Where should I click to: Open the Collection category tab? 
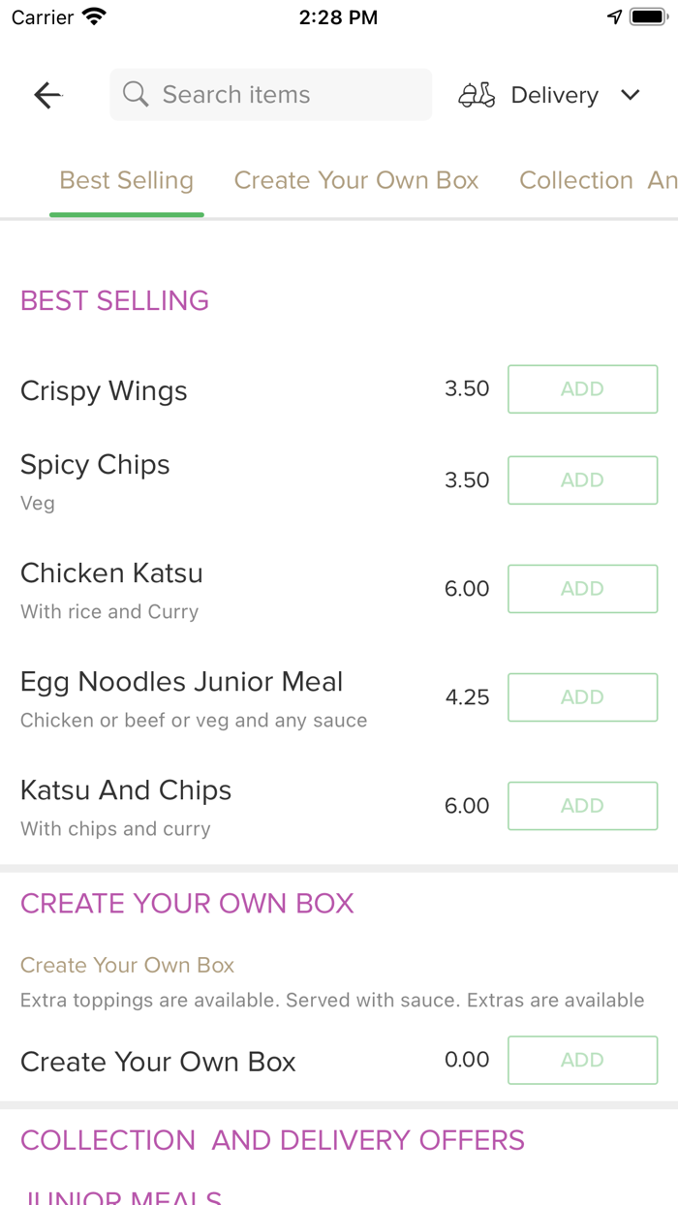[x=575, y=180]
